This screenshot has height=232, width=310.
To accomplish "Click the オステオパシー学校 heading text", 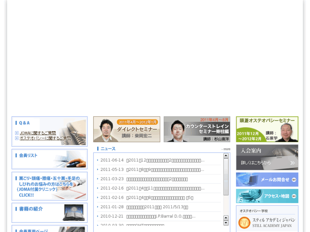I will (x=254, y=211).
